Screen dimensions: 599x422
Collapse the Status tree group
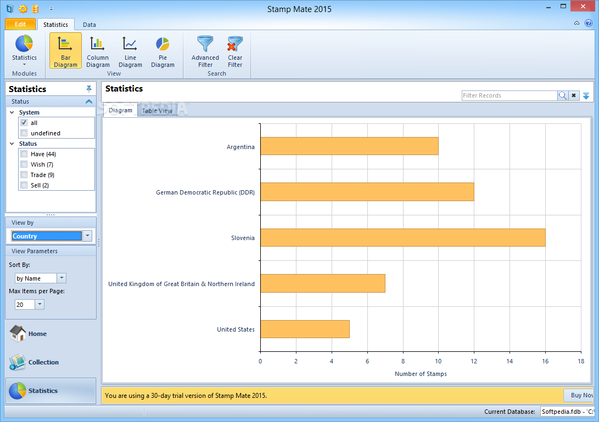click(x=12, y=144)
